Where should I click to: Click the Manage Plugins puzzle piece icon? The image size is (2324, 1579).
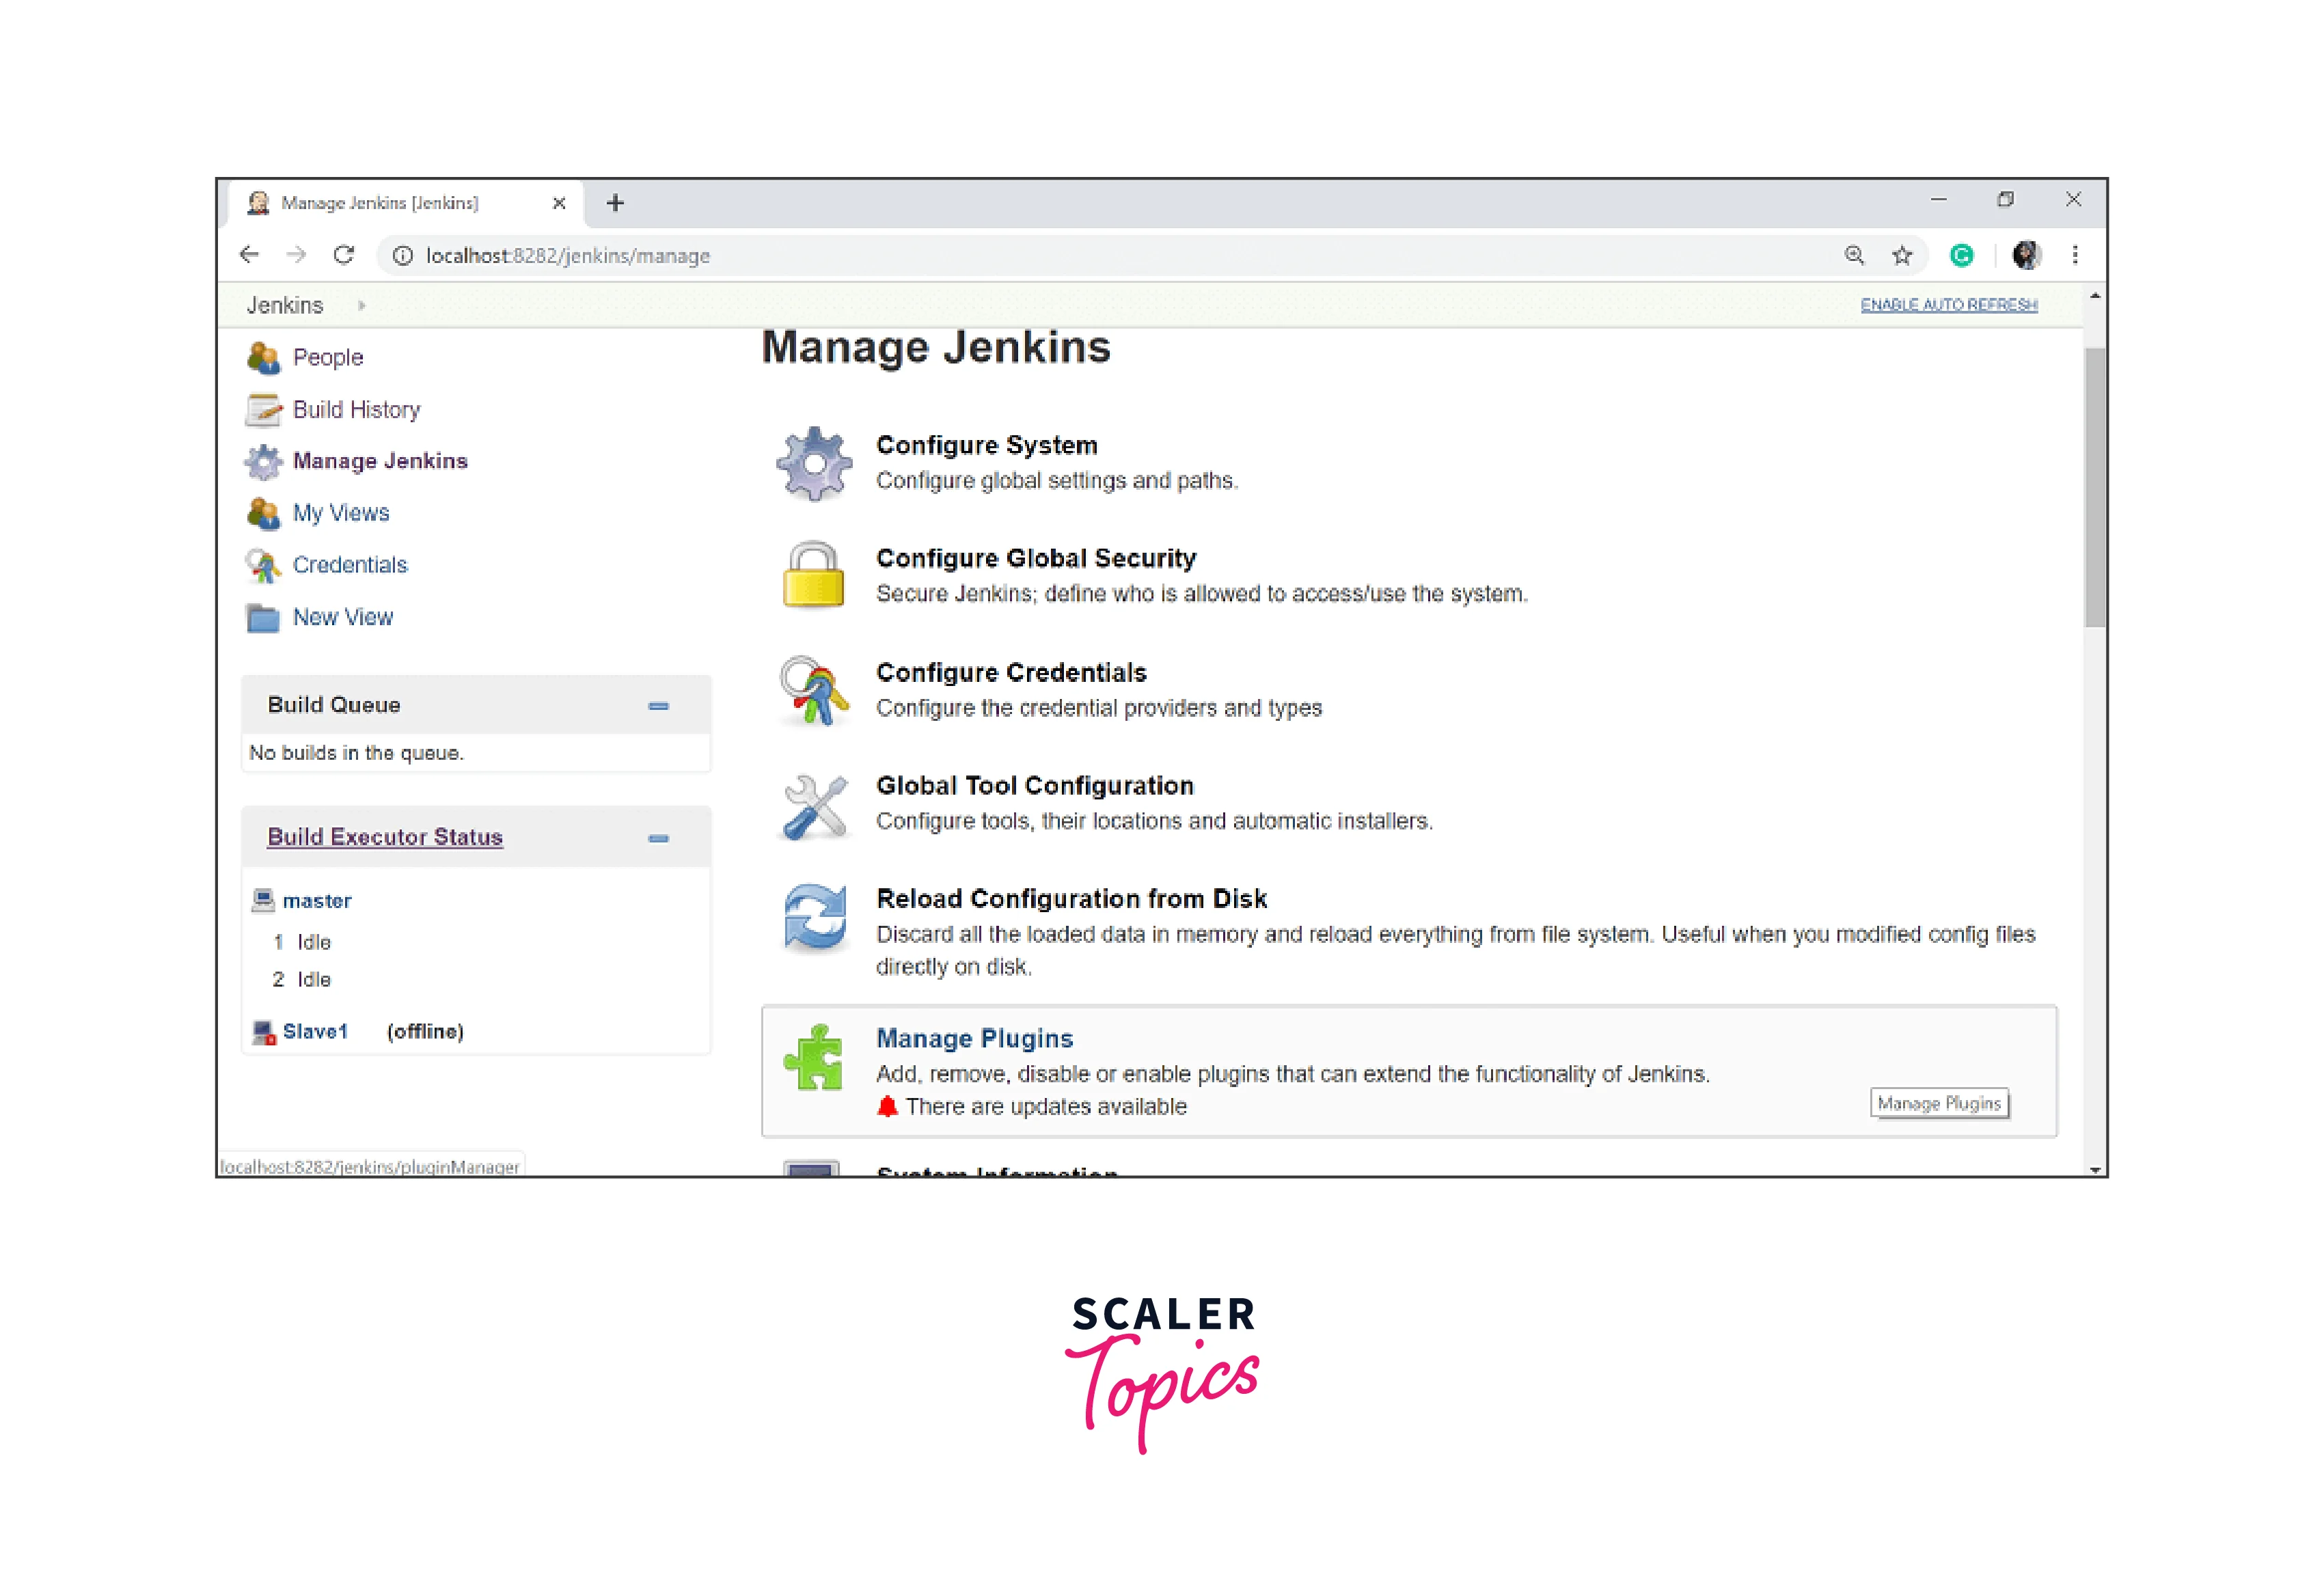813,1057
